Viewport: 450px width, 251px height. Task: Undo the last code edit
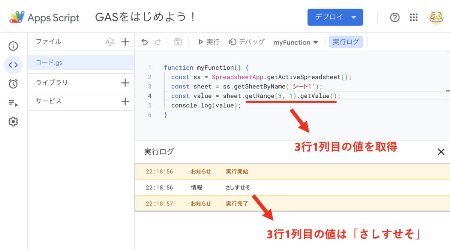[144, 42]
